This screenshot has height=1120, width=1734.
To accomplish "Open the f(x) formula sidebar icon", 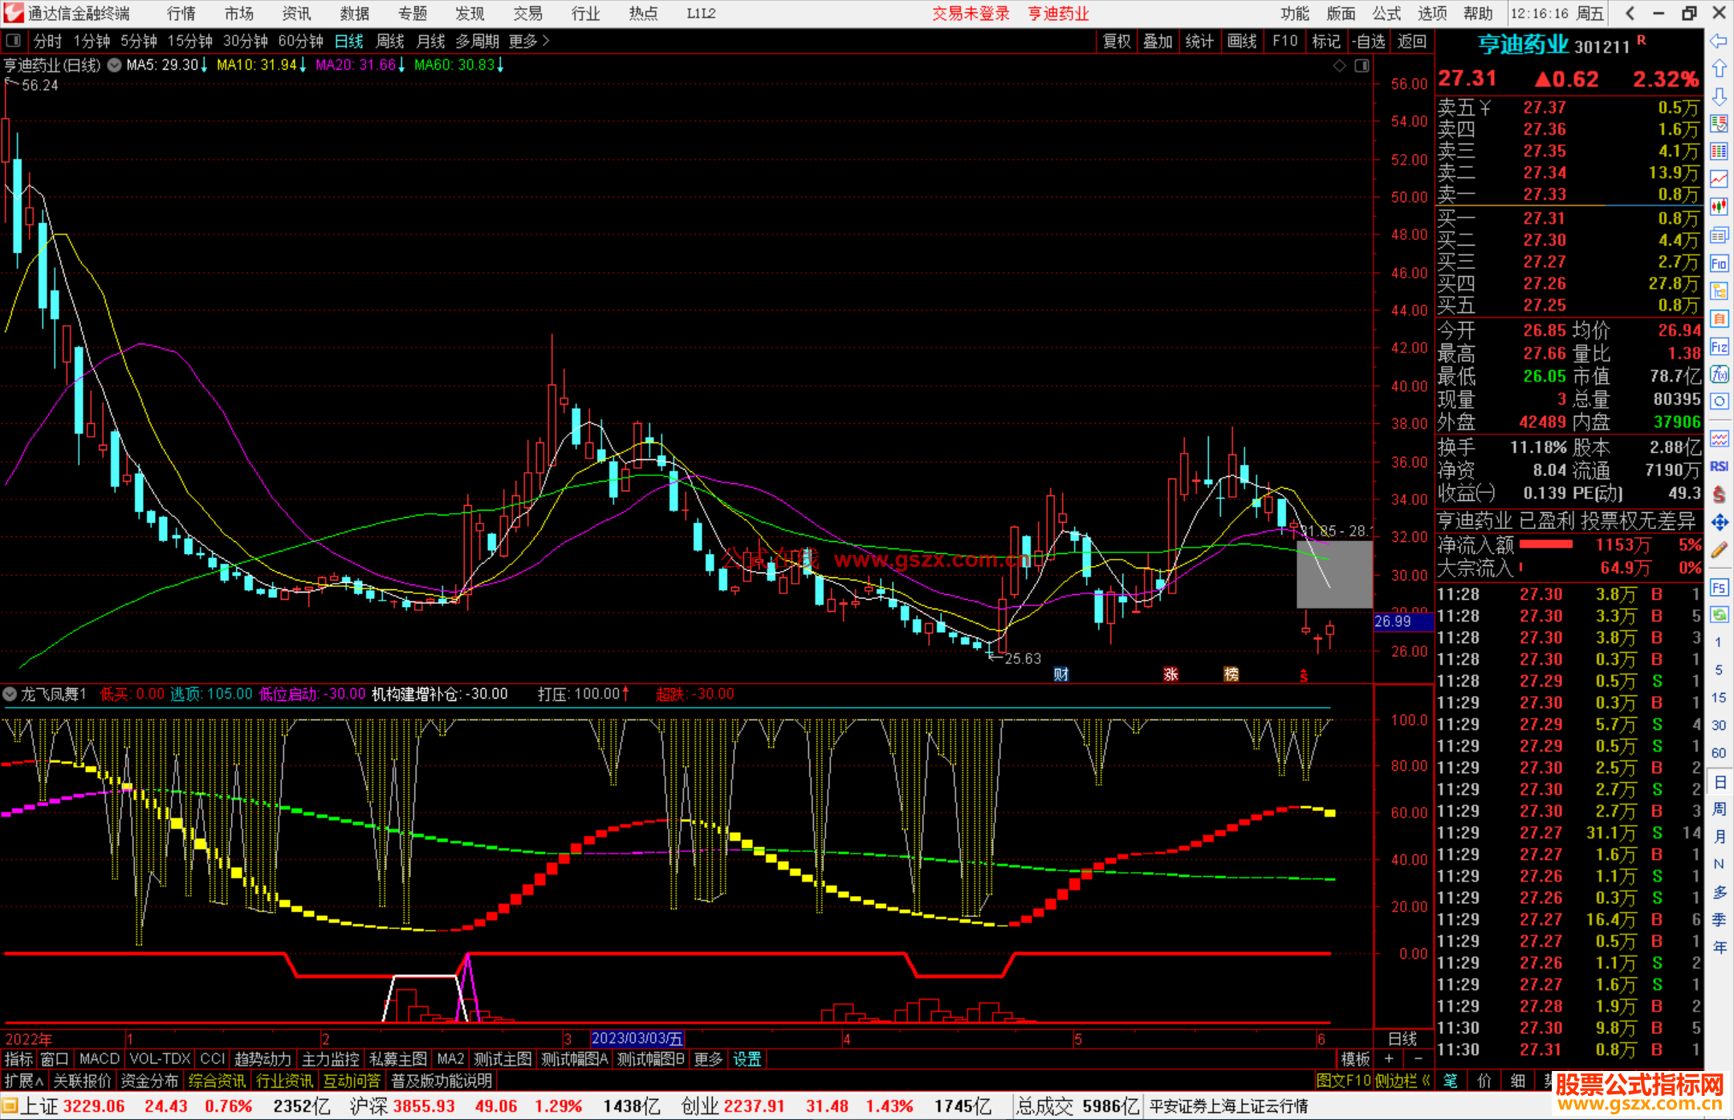I will point(1719,374).
